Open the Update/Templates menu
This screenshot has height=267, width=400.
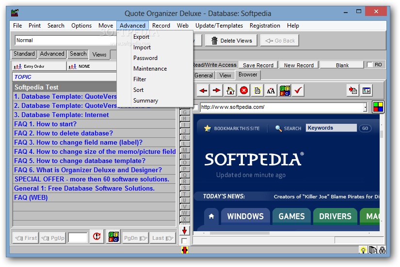coord(219,26)
